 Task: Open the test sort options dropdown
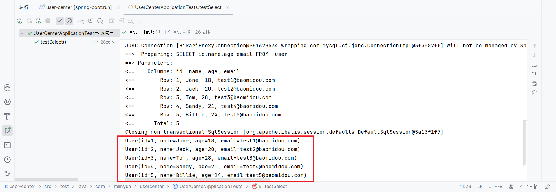(x=81, y=21)
